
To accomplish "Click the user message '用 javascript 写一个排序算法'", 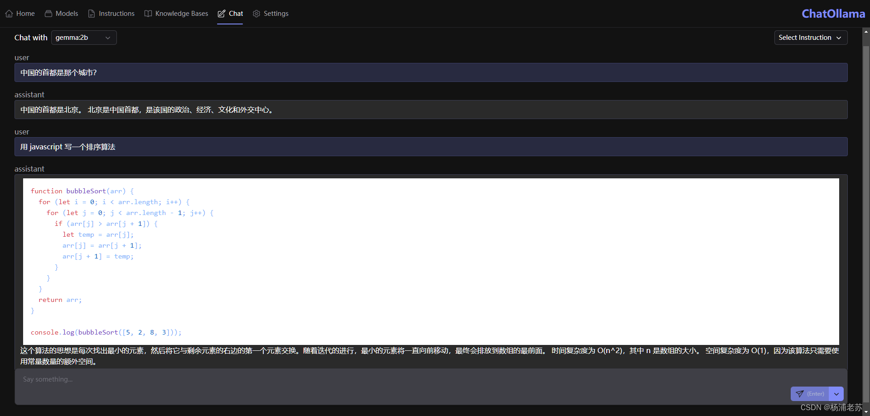I will [431, 147].
